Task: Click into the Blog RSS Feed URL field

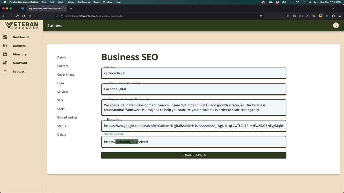Action: pyautogui.click(x=193, y=142)
